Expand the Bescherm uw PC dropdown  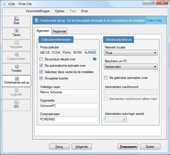tap(131, 67)
